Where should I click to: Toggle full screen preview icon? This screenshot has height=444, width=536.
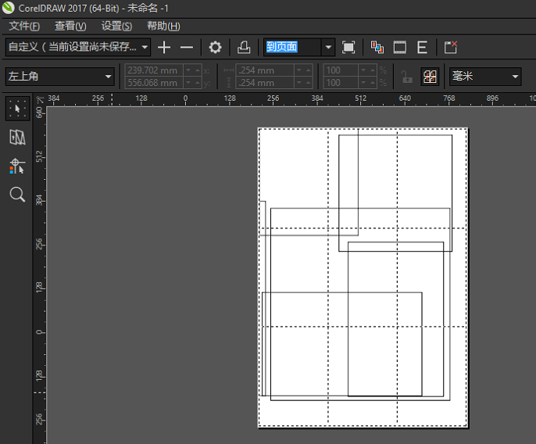[348, 47]
